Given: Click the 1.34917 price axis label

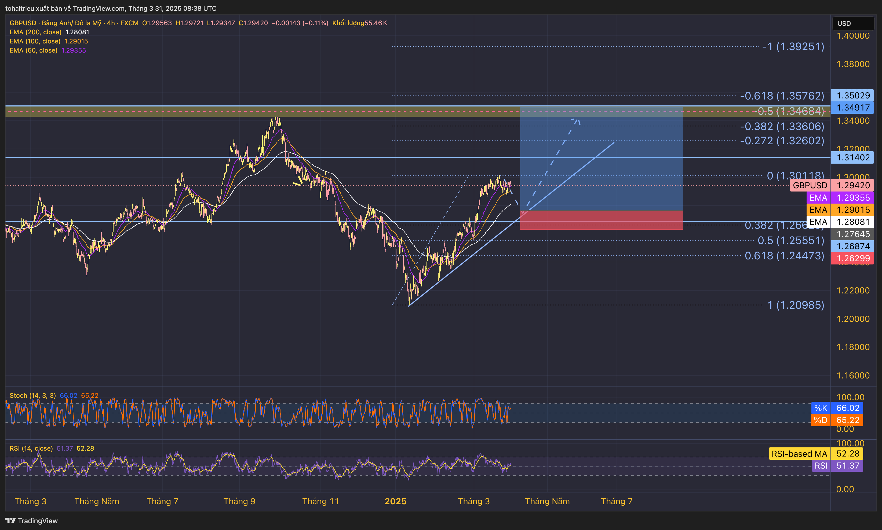Looking at the screenshot, I should [x=852, y=108].
